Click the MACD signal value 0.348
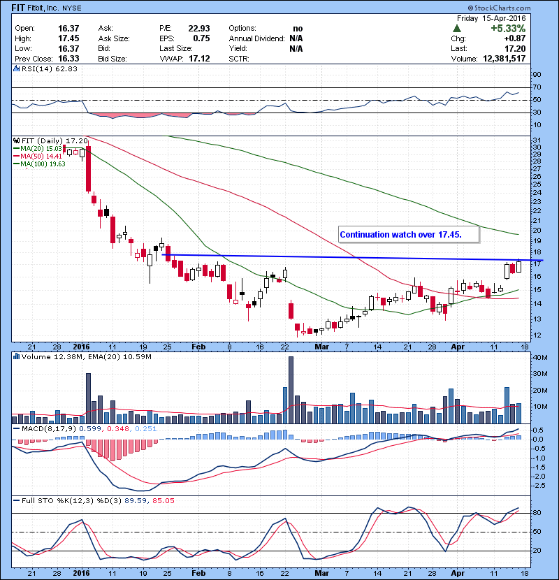559x580 pixels. (x=118, y=429)
